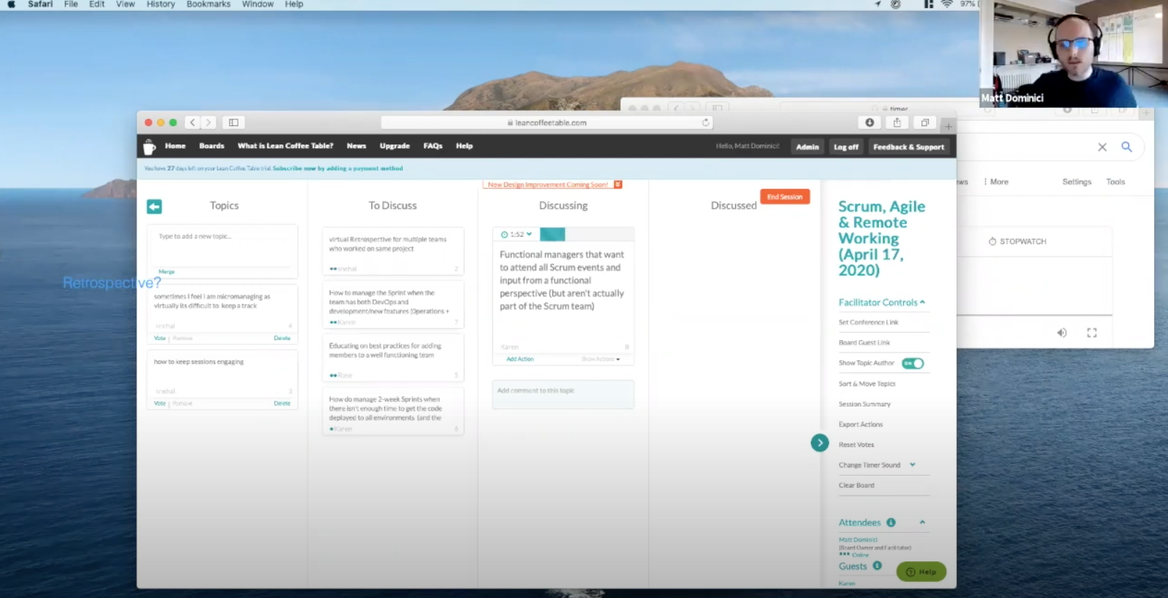Viewport: 1168px width, 598px height.
Task: Open the Help nav item in site header
Action: (x=464, y=146)
